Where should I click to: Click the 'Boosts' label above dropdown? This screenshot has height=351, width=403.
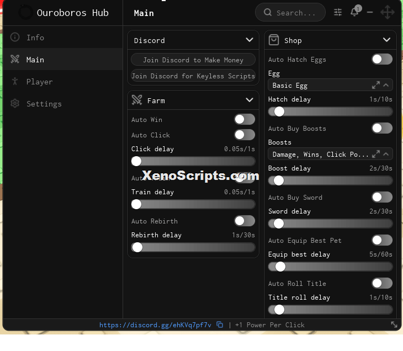(x=280, y=142)
